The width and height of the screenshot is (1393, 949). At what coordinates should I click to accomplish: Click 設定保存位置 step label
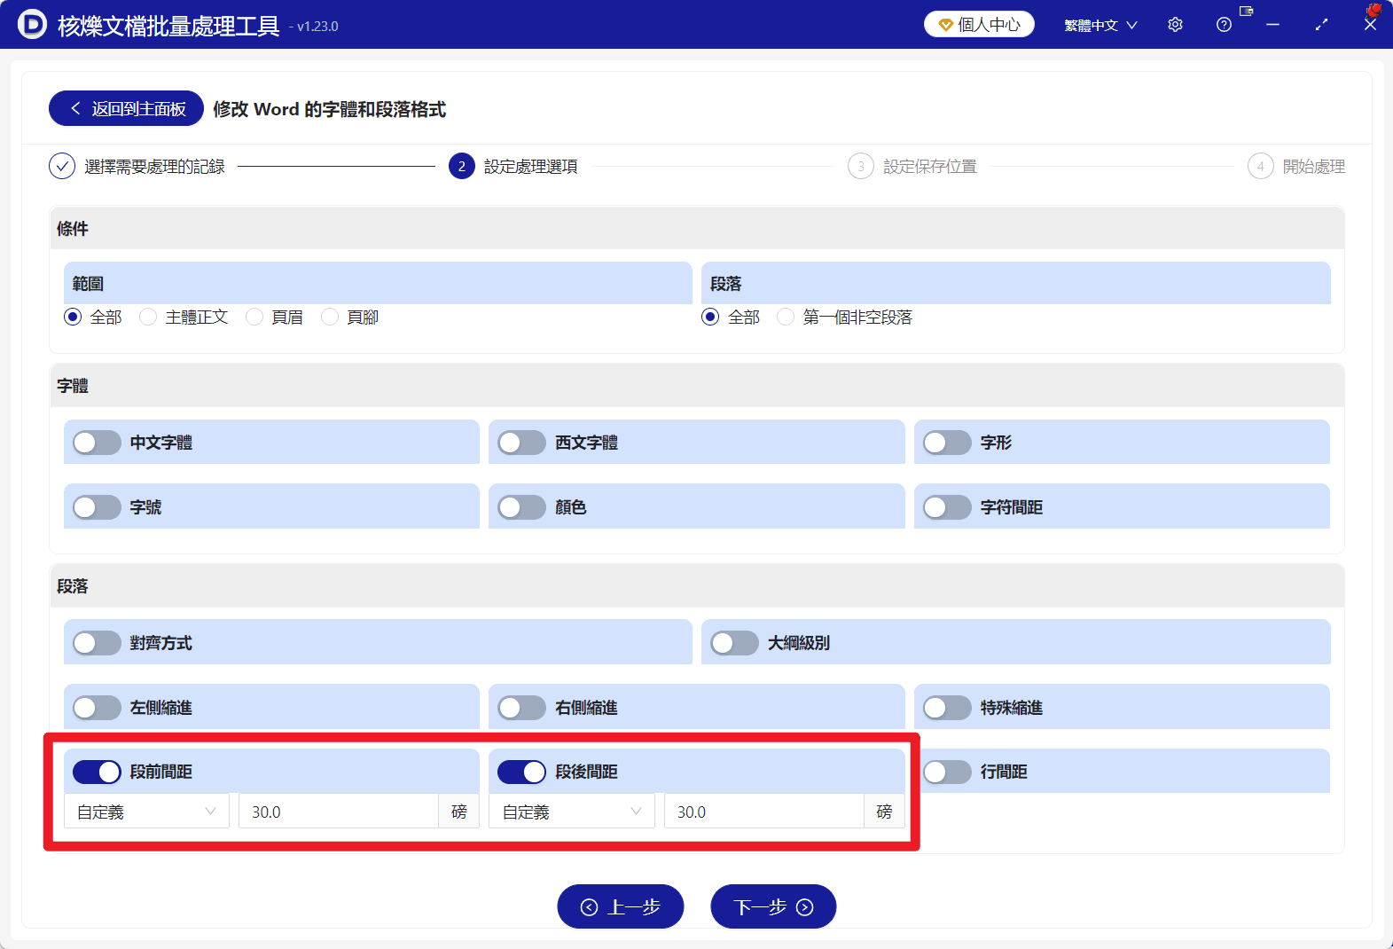coord(929,166)
